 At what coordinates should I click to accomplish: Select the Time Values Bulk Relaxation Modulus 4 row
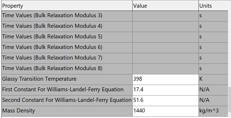[x=115, y=26]
